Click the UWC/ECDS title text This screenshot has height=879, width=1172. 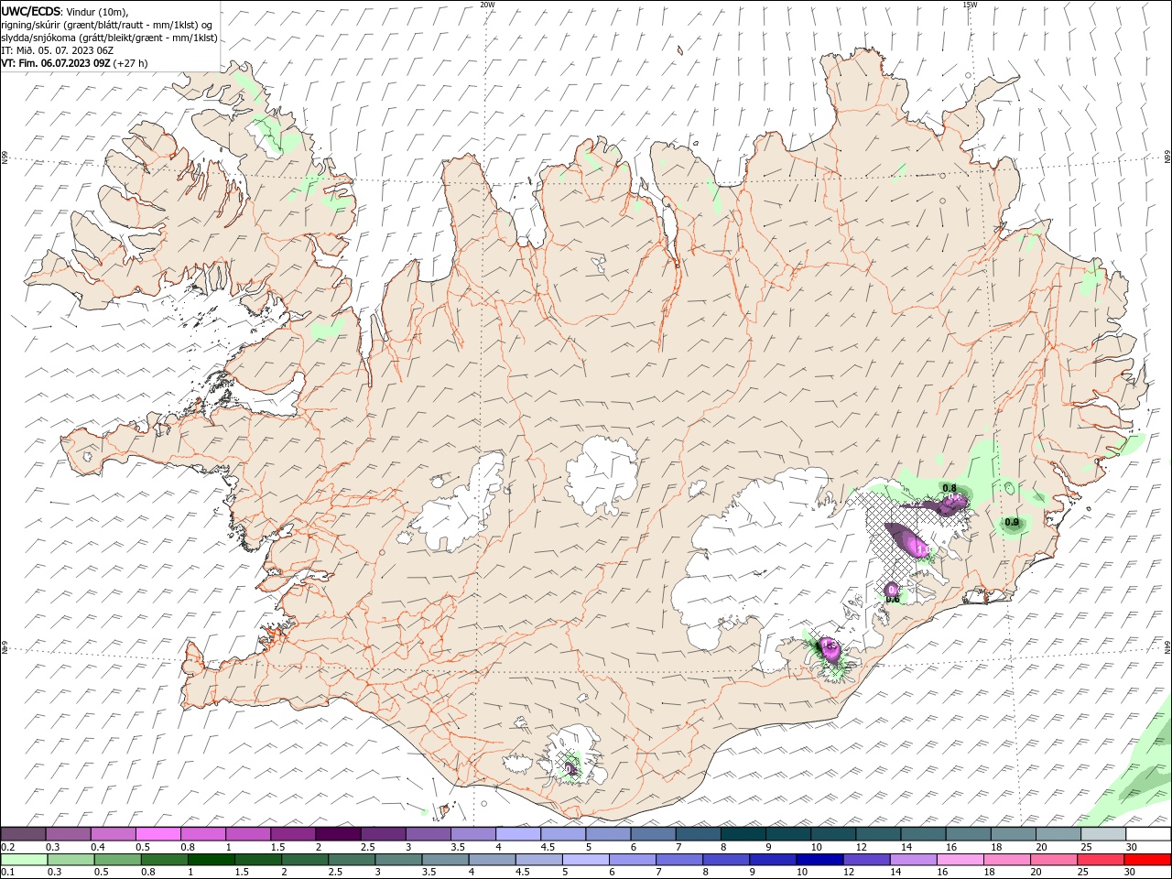32,11
